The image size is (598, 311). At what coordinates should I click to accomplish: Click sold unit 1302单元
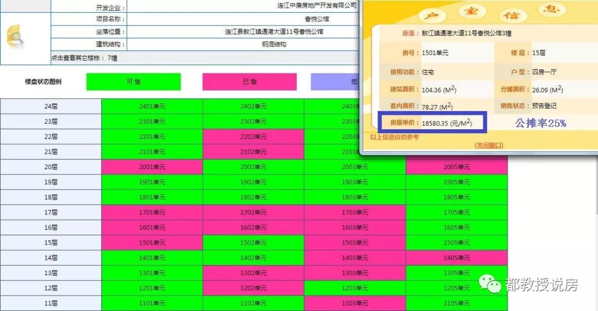253,273
